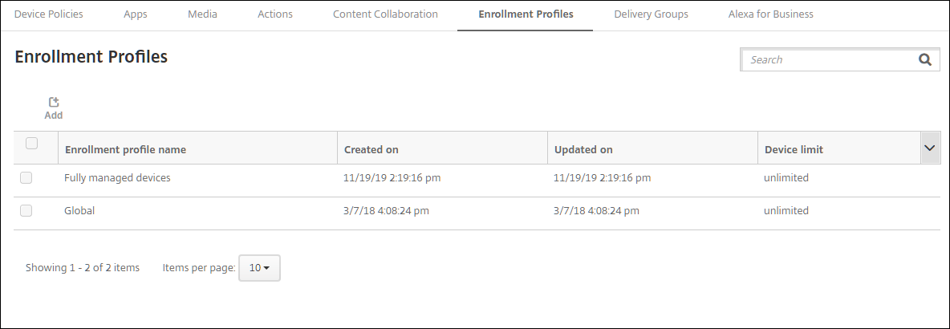Image resolution: width=950 pixels, height=329 pixels.
Task: Open the Fully managed devices profile
Action: click(117, 178)
